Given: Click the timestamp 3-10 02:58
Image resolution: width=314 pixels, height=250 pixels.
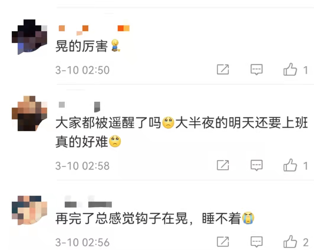Looking at the screenshot, I should (83, 166).
